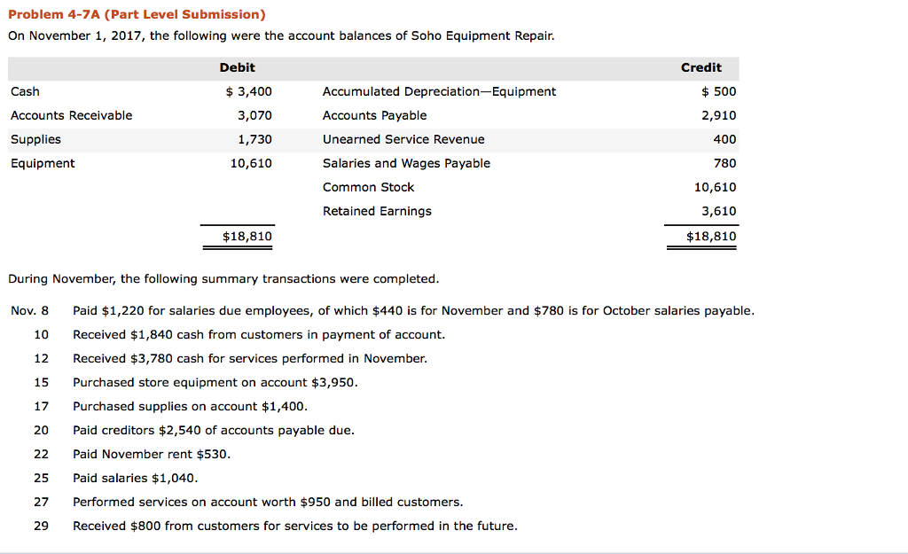Select the 10,610 Equipment debit amount
Image resolution: width=908 pixels, height=554 pixels.
[251, 163]
